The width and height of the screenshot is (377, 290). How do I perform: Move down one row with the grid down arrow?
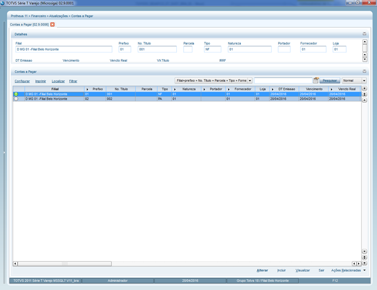tap(365, 252)
